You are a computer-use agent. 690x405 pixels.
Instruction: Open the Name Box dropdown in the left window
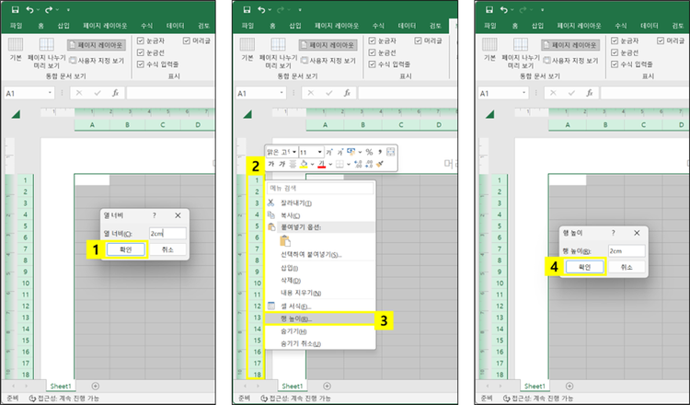[50, 93]
